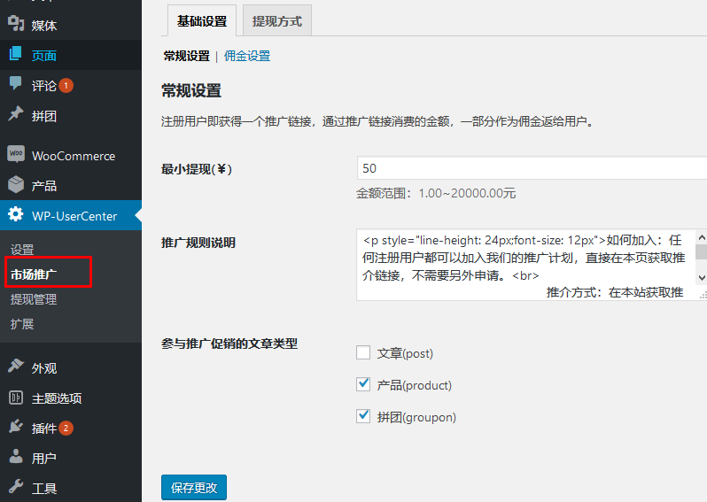
Task: Click the 最小提现(¥) field label
Action: pos(197,169)
